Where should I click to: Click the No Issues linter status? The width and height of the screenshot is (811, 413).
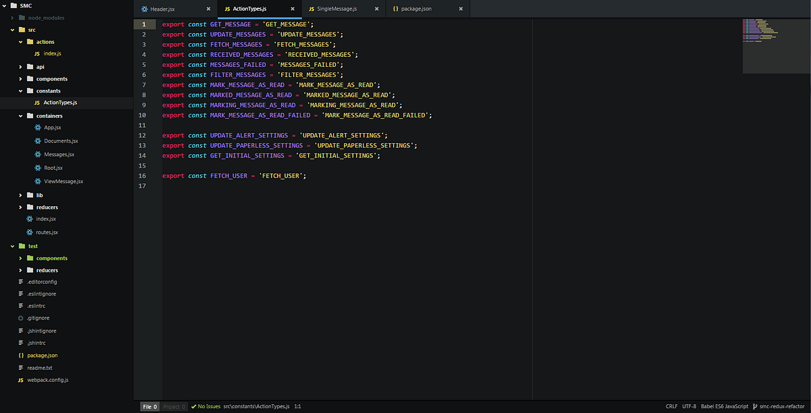[206, 406]
